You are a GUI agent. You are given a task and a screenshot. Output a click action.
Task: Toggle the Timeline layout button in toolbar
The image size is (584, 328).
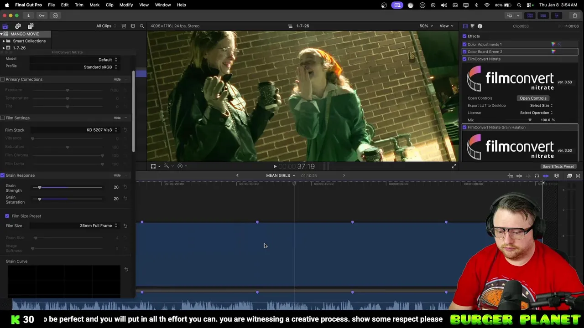point(543,15)
